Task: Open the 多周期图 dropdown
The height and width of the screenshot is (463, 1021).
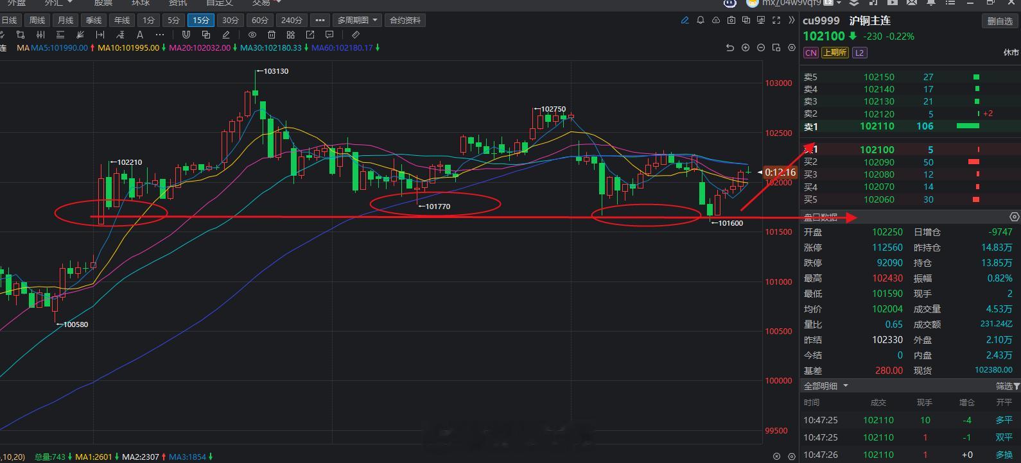Action: pos(358,21)
